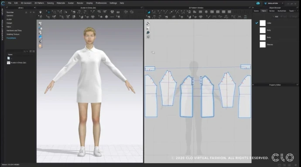Select the Edit Pattern tool beside Transform Pattern
301x167 pixels.
pos(154,12)
